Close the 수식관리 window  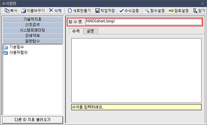pos(202,4)
